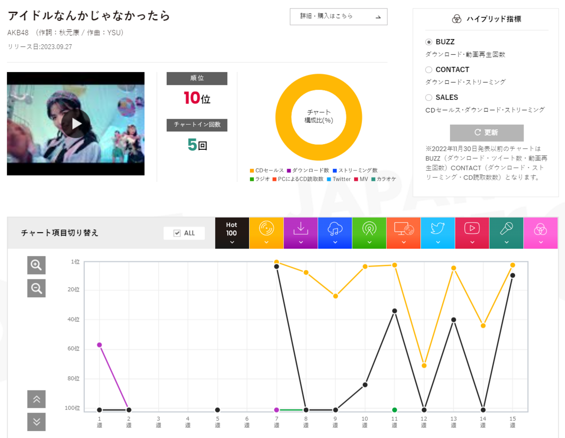Select the pink hybrid circles icon tab
This screenshot has width=565, height=438.
[541, 233]
